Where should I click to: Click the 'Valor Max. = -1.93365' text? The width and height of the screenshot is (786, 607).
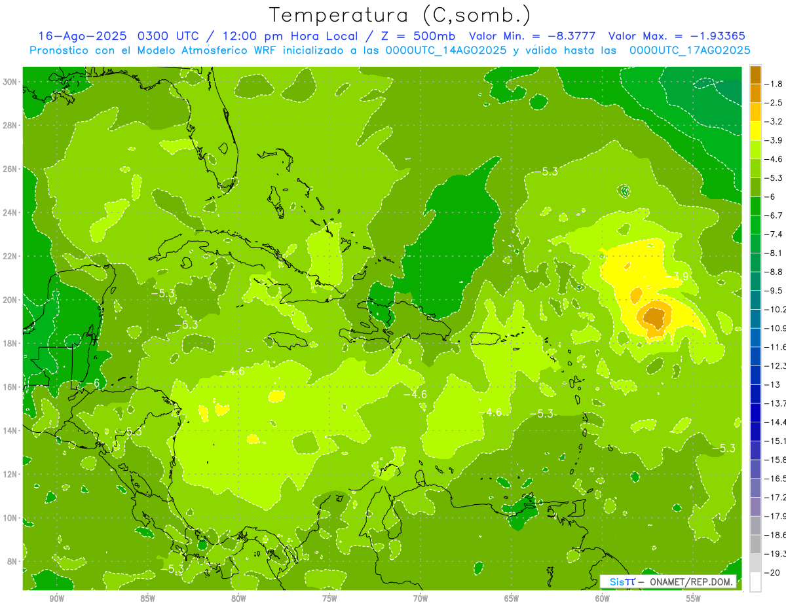[x=677, y=36]
